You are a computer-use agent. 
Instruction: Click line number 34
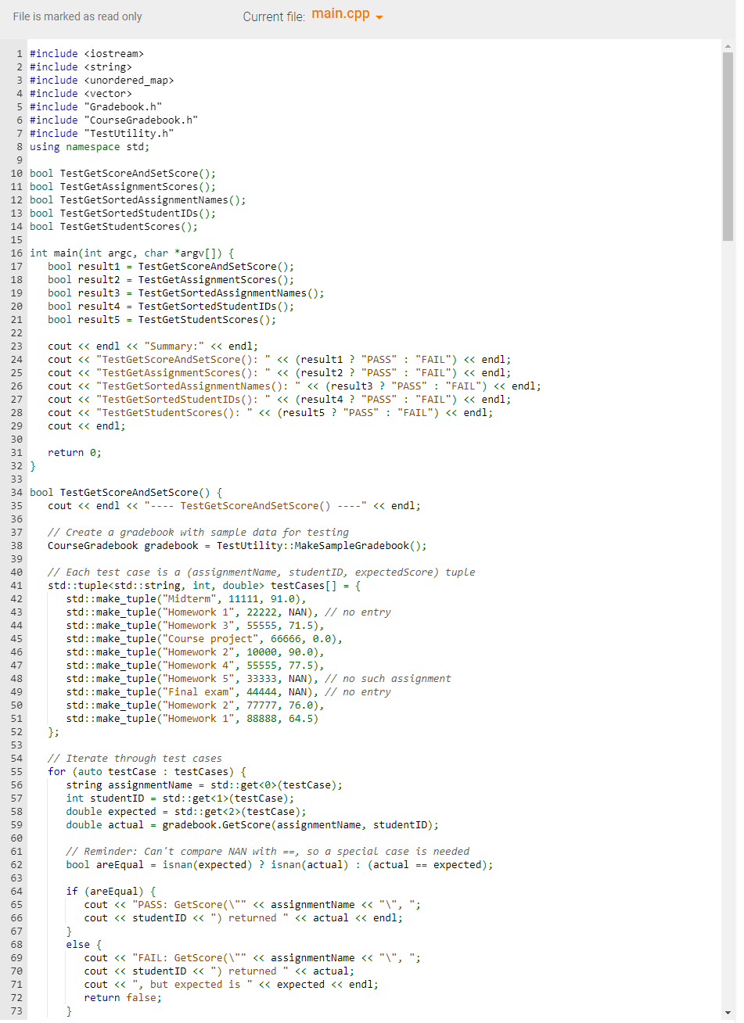[x=17, y=492]
